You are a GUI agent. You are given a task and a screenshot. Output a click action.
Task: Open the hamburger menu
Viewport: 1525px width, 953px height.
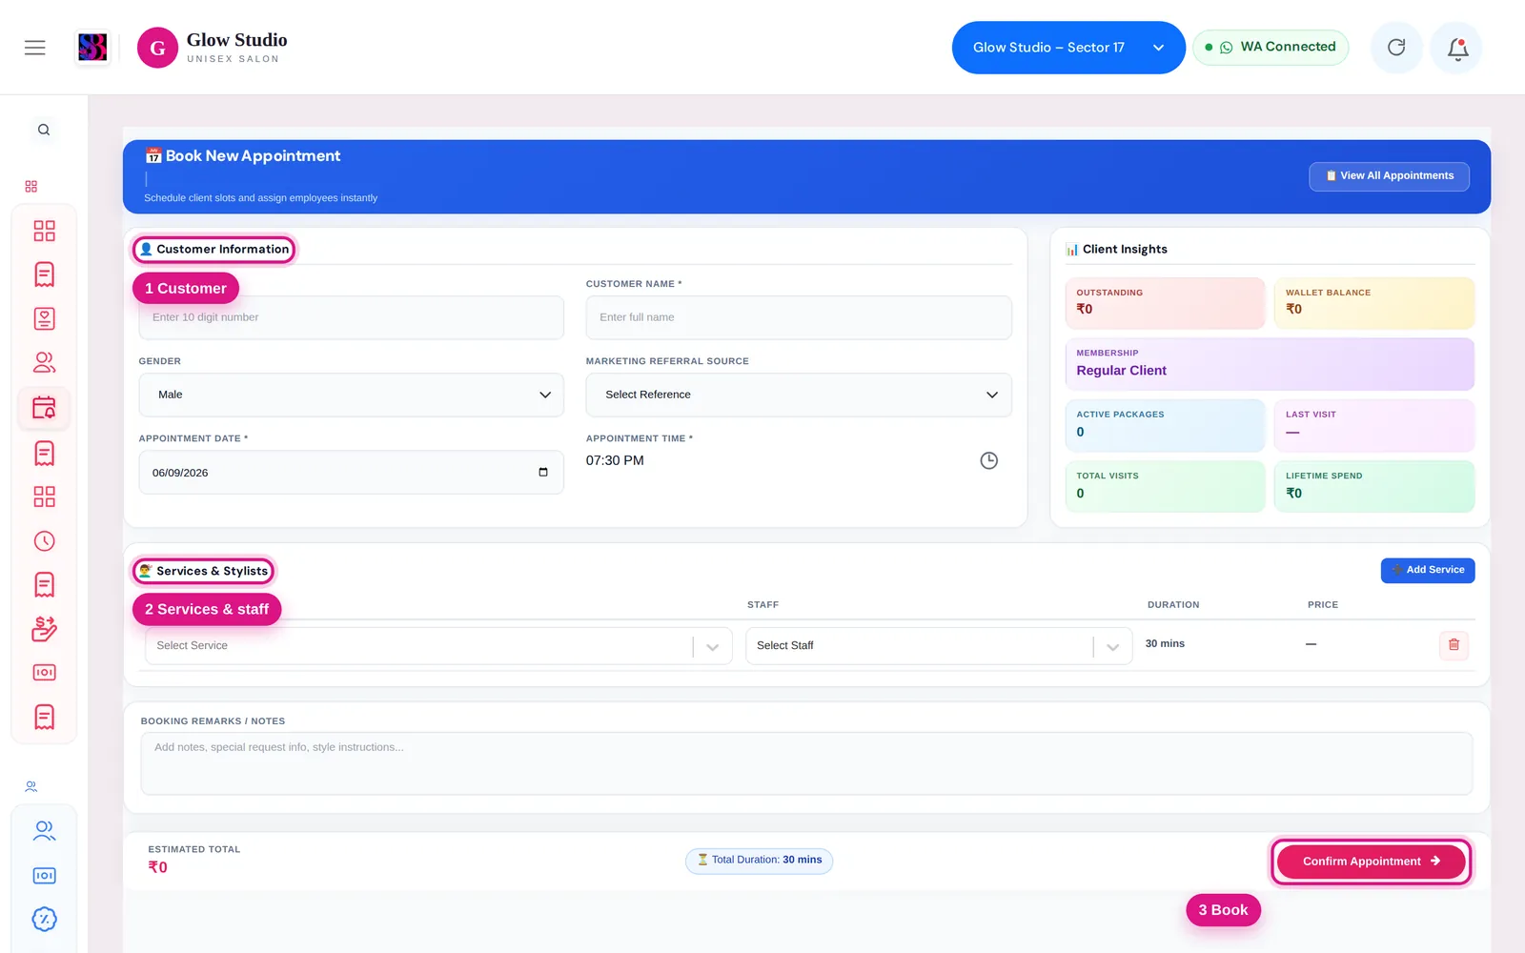(x=35, y=48)
